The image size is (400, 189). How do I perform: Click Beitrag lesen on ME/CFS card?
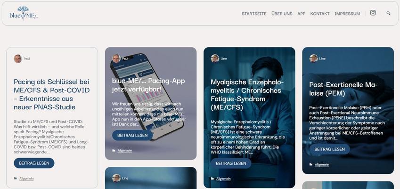click(x=231, y=163)
